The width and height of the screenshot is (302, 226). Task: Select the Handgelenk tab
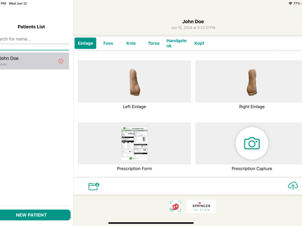176,43
